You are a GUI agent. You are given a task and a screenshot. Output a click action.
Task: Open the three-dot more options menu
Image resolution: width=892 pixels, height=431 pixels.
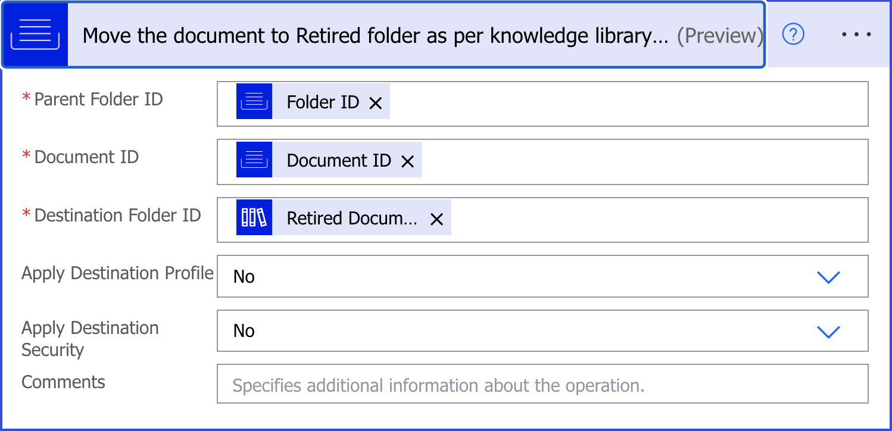click(x=856, y=35)
